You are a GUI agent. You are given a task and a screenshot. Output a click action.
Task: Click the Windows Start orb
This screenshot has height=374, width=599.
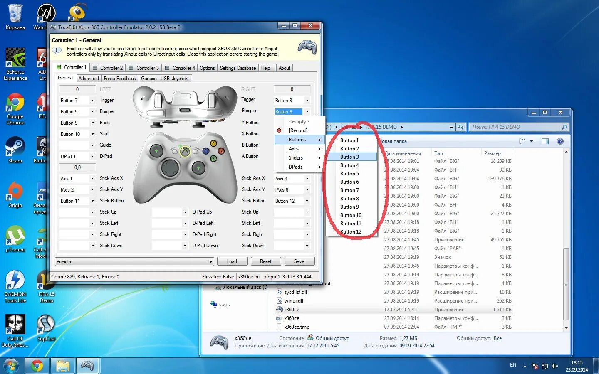(x=11, y=366)
